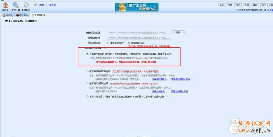Image resolution: width=273 pixels, height=137 pixels.
Task: Open the 注册招财猫账号 link
Action: click(159, 79)
